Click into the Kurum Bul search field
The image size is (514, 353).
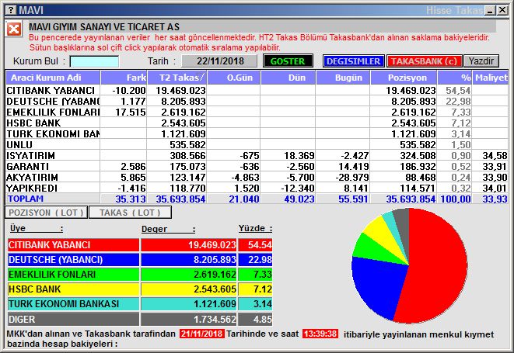point(94,61)
